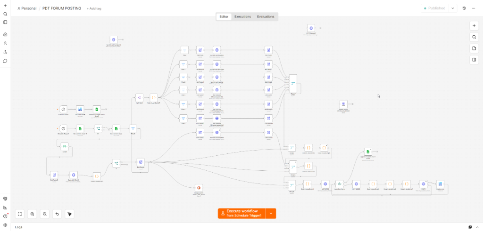The height and width of the screenshot is (231, 483).
Task: Add a new node using canvas plus button
Action: (x=474, y=26)
